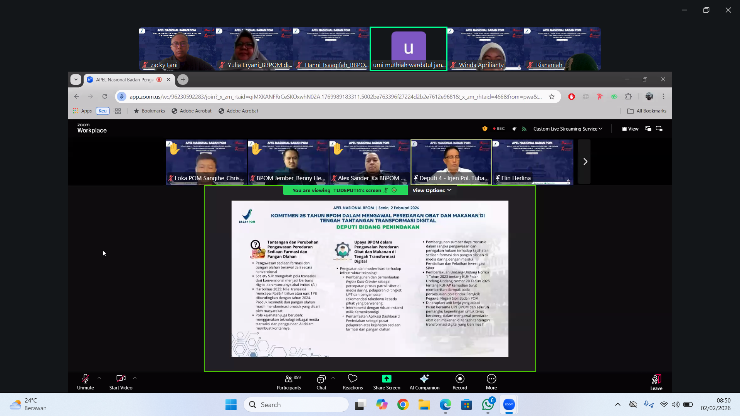Viewport: 740px width, 416px height.
Task: Open All Bookmarks folder
Action: coord(647,111)
